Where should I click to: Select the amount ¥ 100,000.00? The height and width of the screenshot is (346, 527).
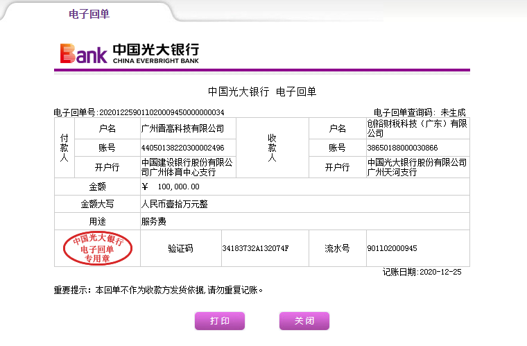click(x=171, y=187)
